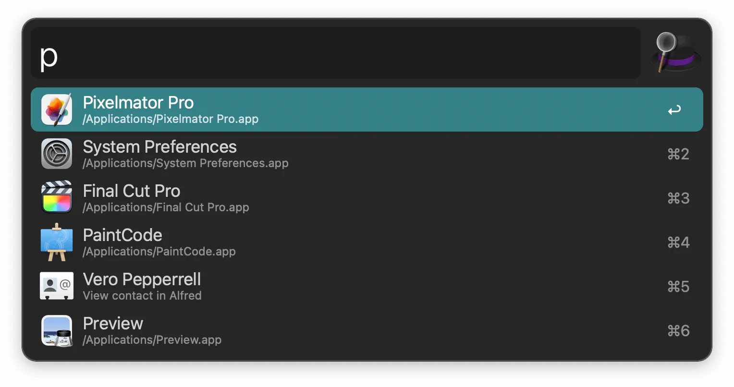Click the Preview app icon
This screenshot has width=734, height=387.
click(57, 330)
